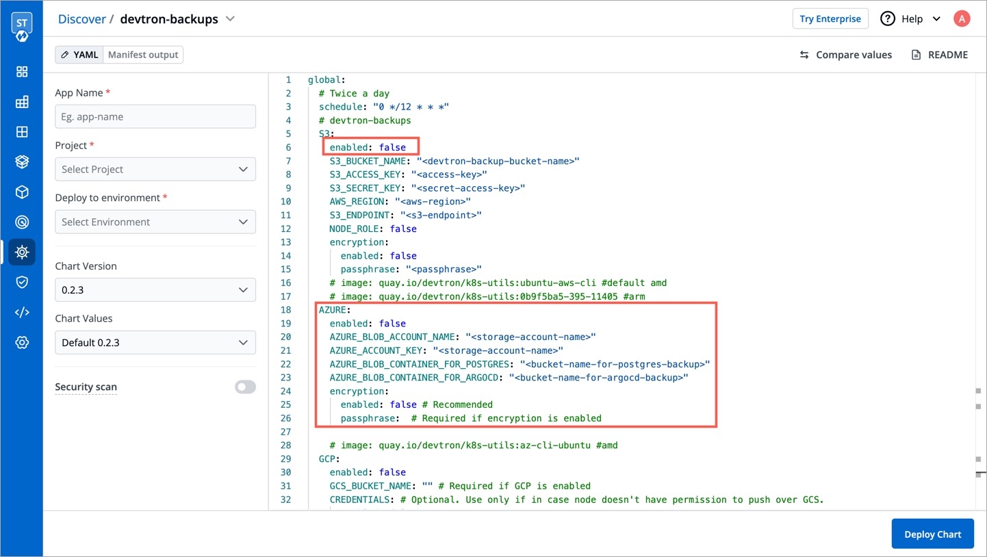Switch to the Manifest output tab

(143, 55)
